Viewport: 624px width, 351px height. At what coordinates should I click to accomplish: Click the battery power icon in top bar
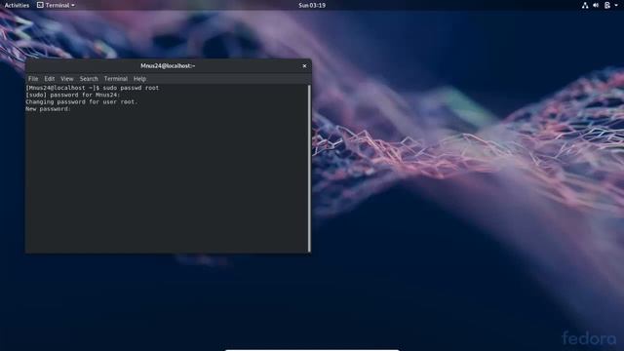[607, 5]
